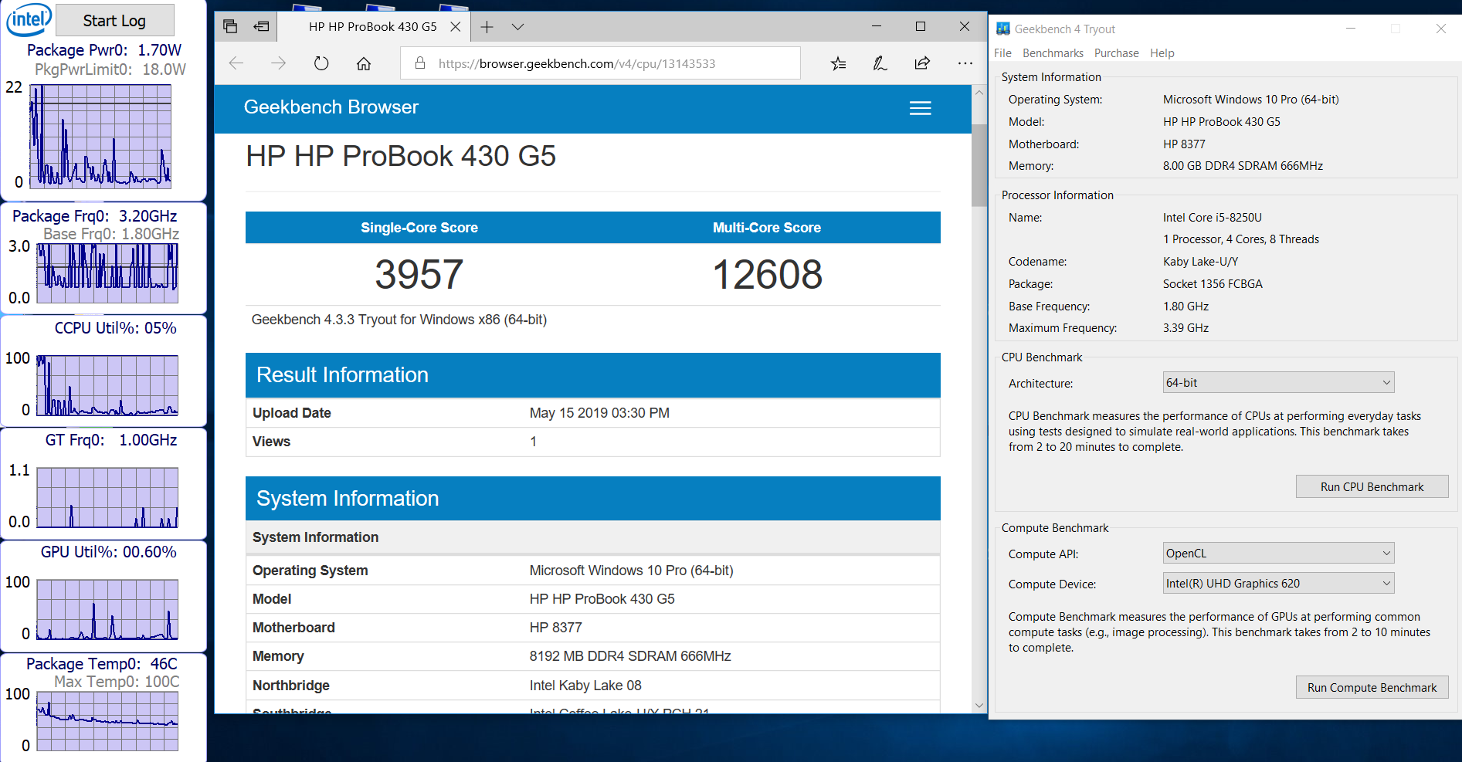Screen dimensions: 1462x762
Task: Click the Package Temp0 graph
Action: pos(107,721)
